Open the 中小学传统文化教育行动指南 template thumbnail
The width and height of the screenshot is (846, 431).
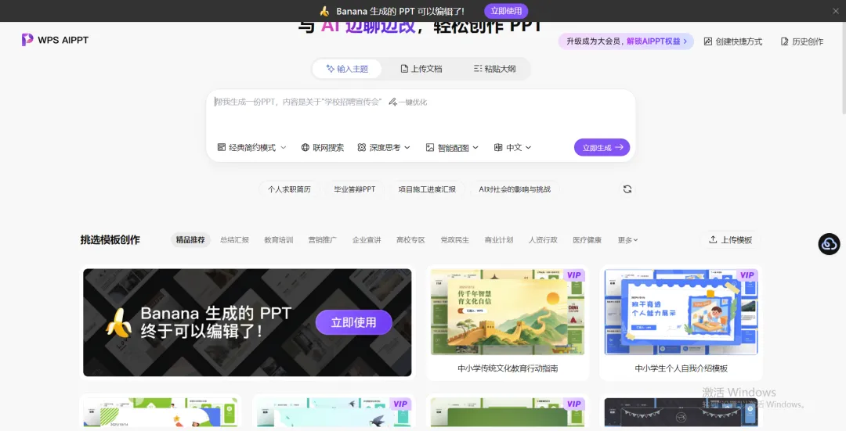point(507,312)
